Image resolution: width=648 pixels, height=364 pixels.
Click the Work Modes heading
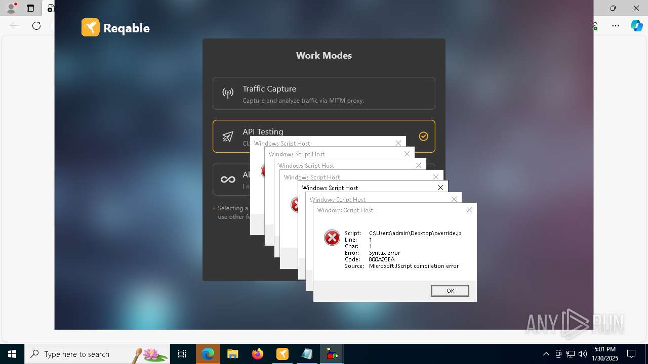tap(324, 56)
